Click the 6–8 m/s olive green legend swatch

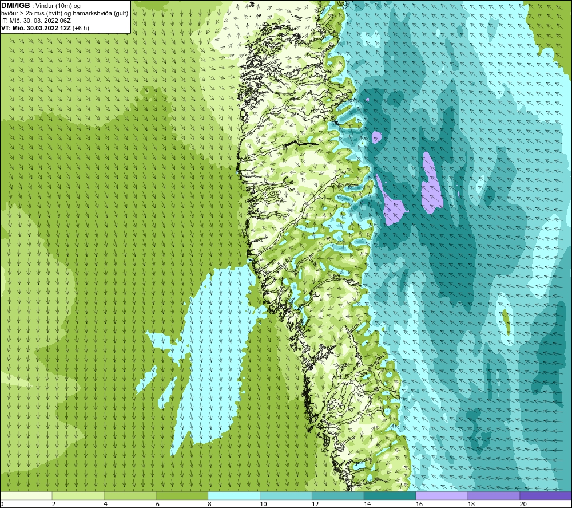point(182,496)
